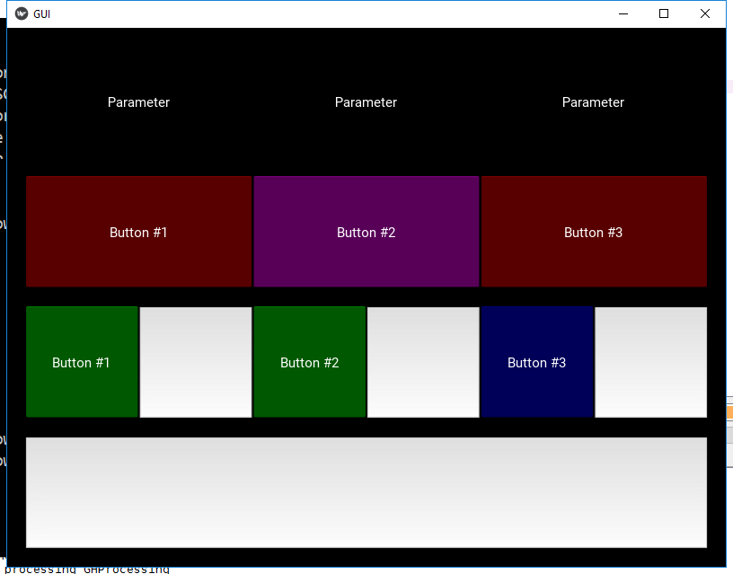
Task: Click the first Parameter label
Action: [x=138, y=102]
